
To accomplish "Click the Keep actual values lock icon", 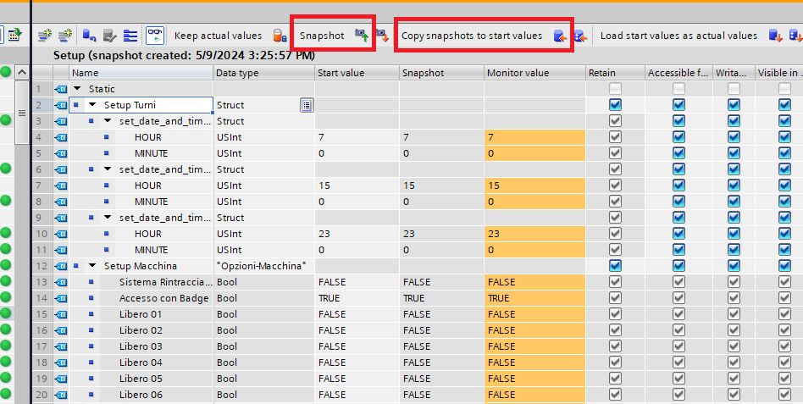I will pos(279,36).
